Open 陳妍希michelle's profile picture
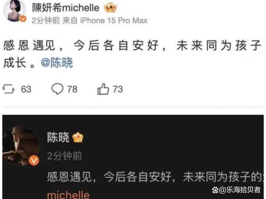266x199 pixels. point(14,11)
